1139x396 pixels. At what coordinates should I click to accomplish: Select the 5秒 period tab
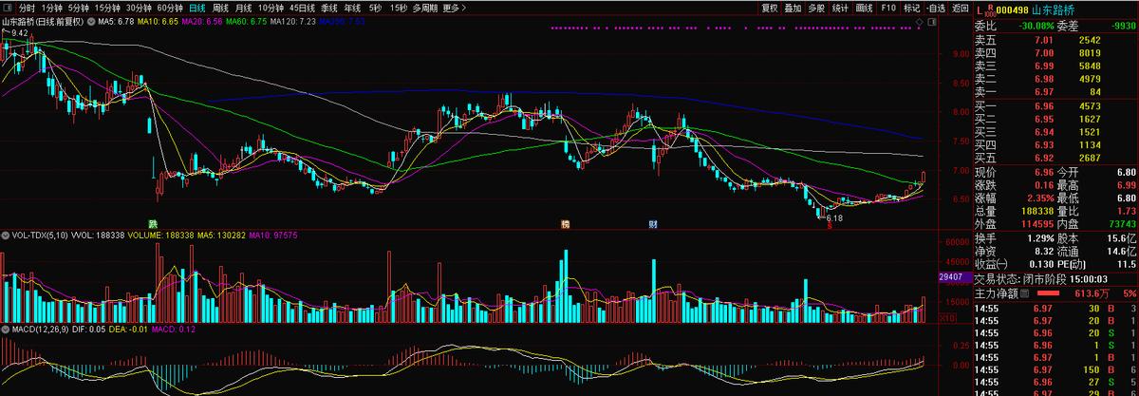pos(376,8)
